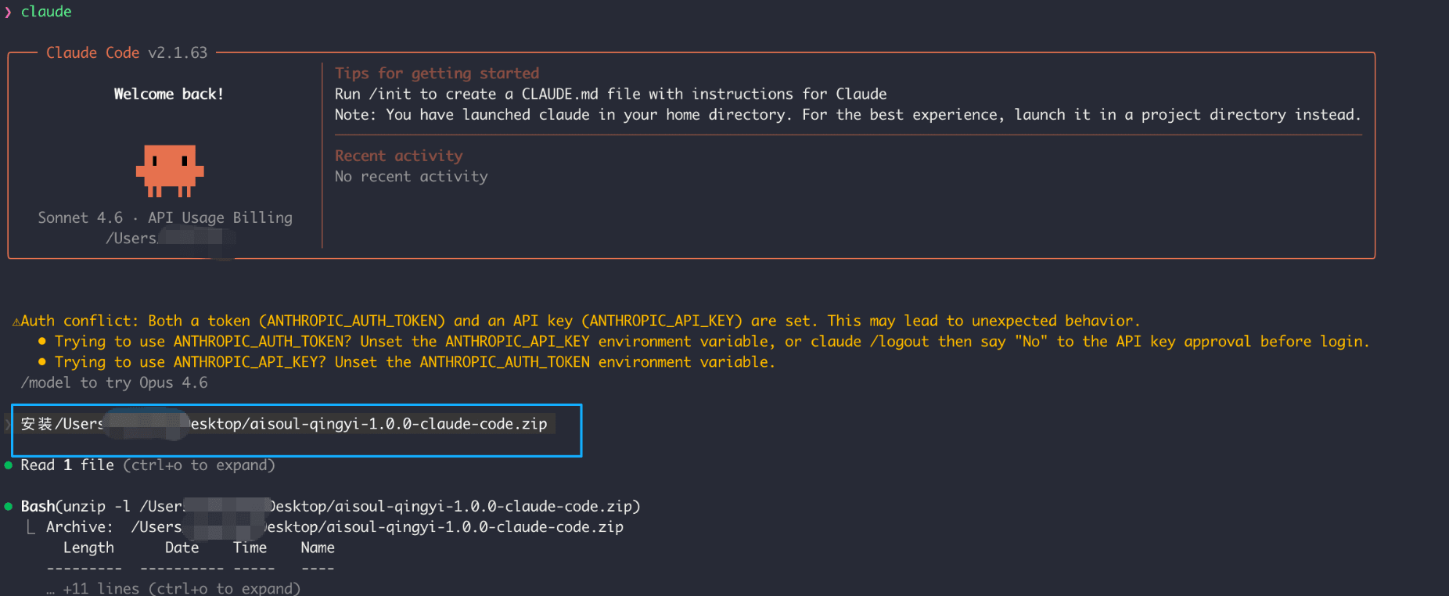Image resolution: width=1449 pixels, height=596 pixels.
Task: Click the Run /init to create CLAUDE.md line
Action: tap(611, 94)
